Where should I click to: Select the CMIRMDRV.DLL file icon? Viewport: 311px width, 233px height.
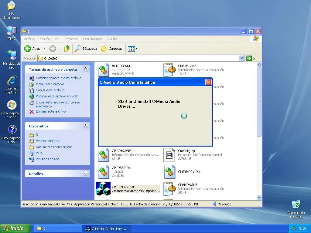coord(169,172)
